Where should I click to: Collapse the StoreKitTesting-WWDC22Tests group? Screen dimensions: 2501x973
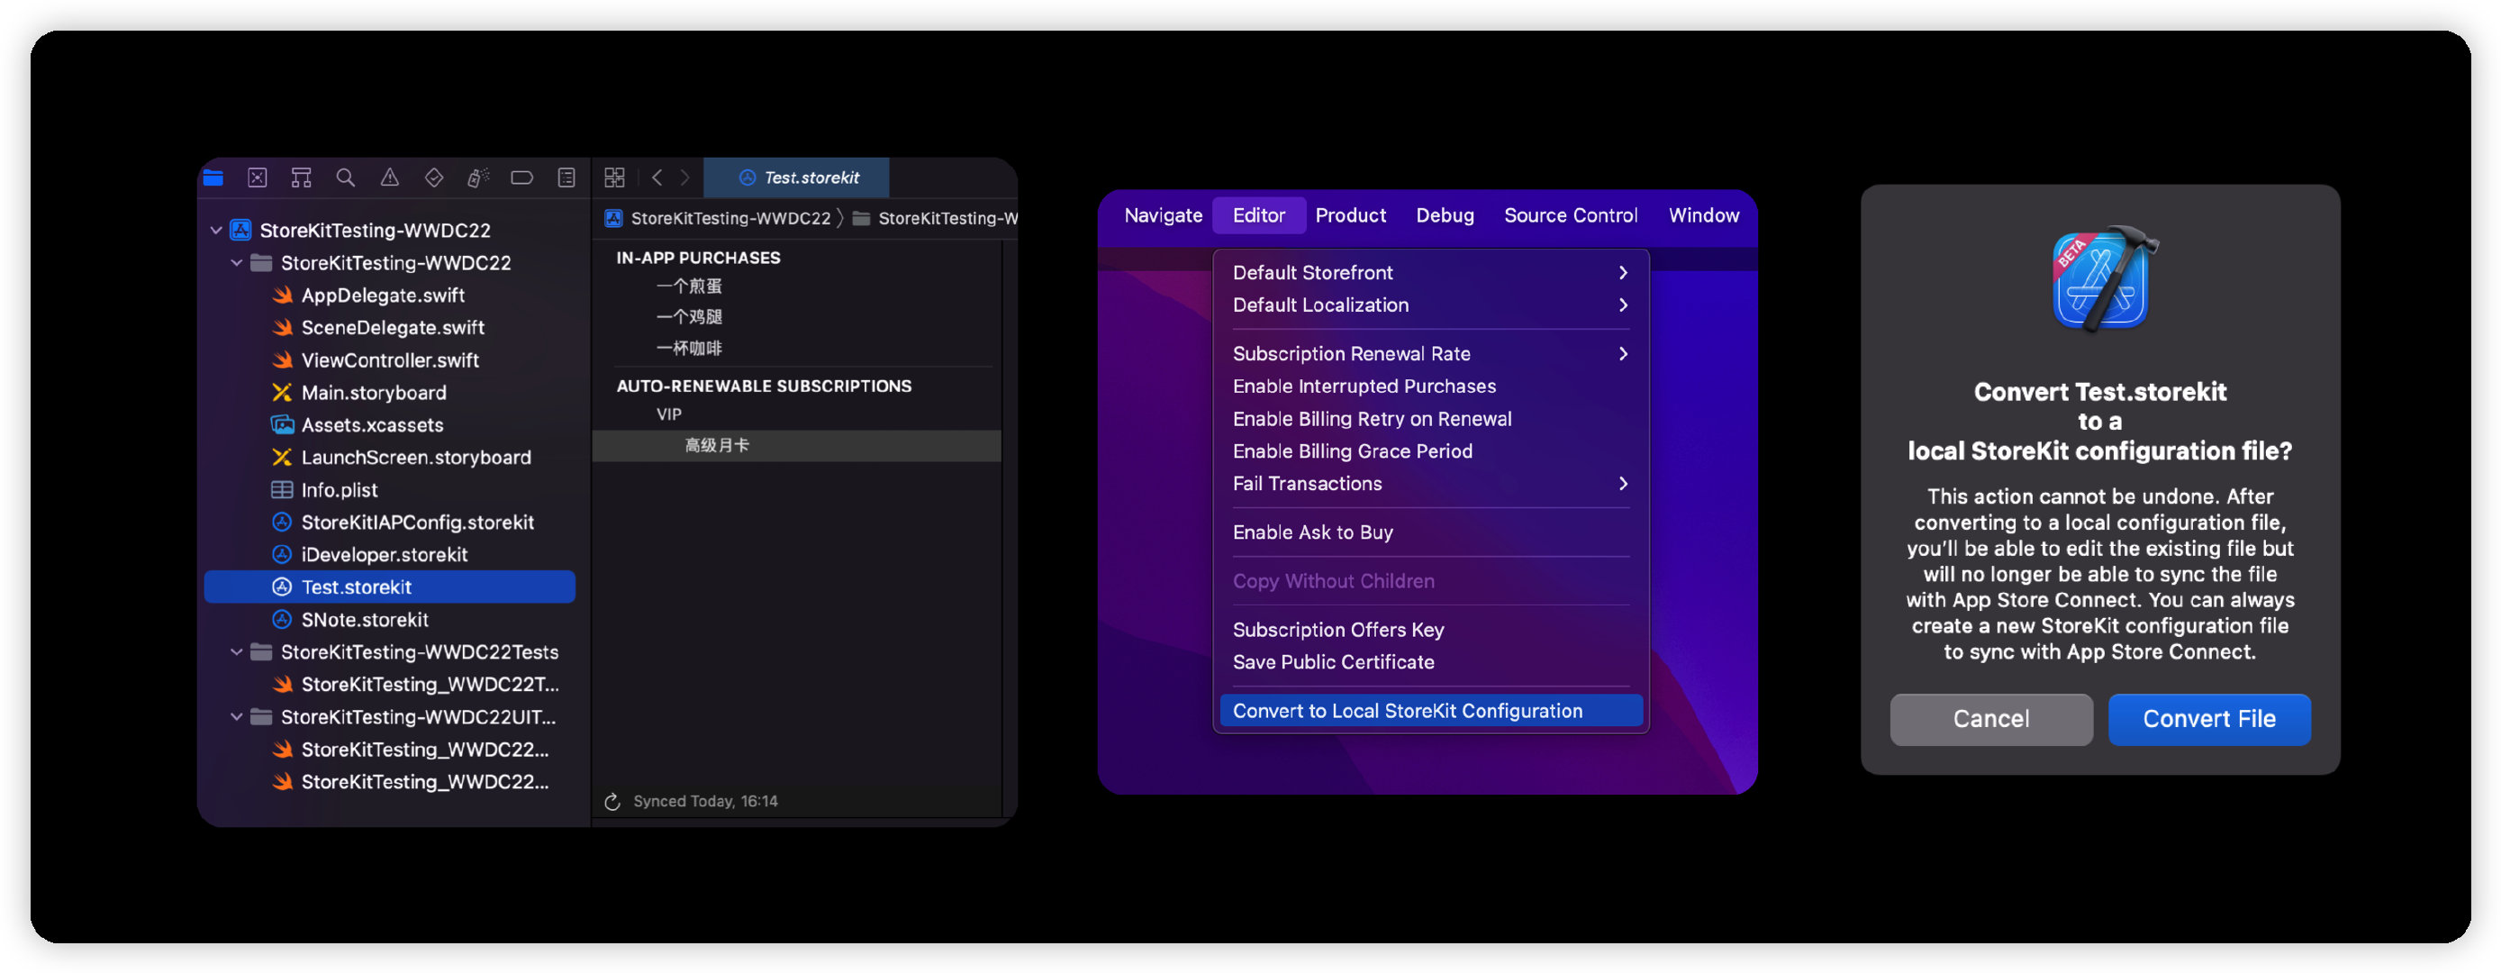(237, 651)
